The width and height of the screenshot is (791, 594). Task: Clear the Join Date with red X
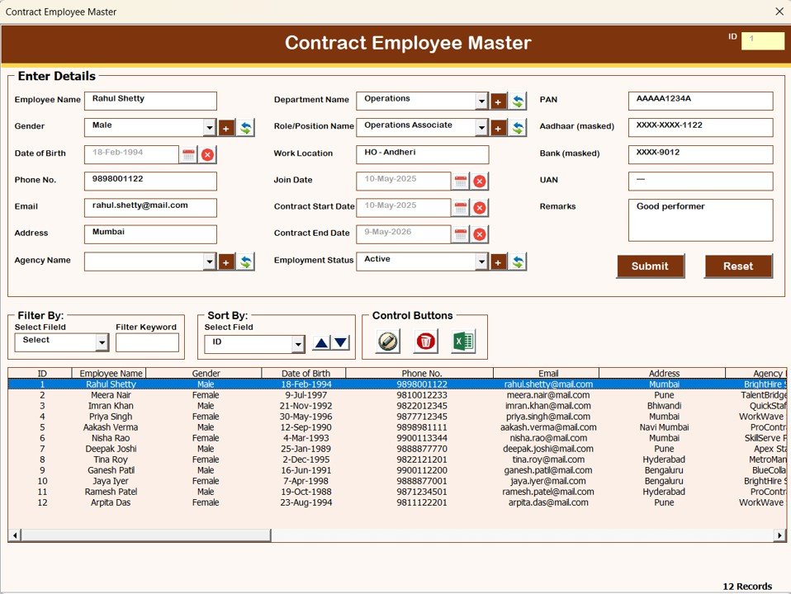point(480,181)
